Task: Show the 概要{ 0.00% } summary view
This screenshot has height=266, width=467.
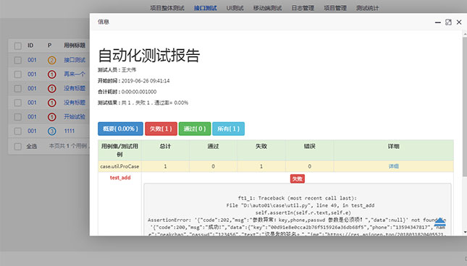Action: click(120, 129)
